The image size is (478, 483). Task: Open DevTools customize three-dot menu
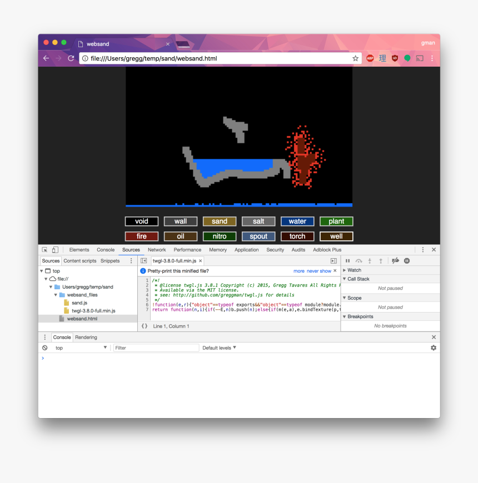point(423,250)
